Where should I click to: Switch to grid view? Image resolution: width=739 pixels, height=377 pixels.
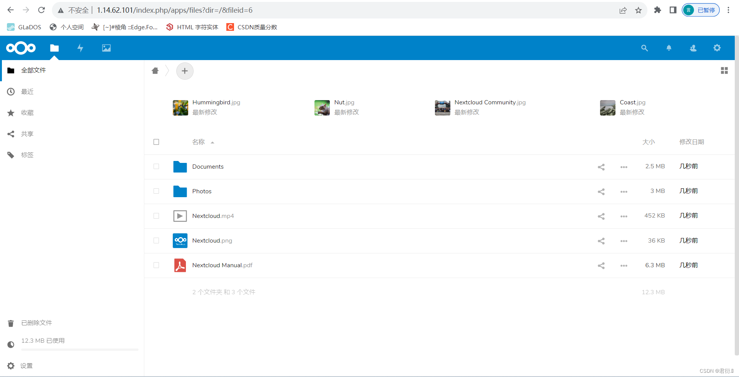tap(724, 70)
